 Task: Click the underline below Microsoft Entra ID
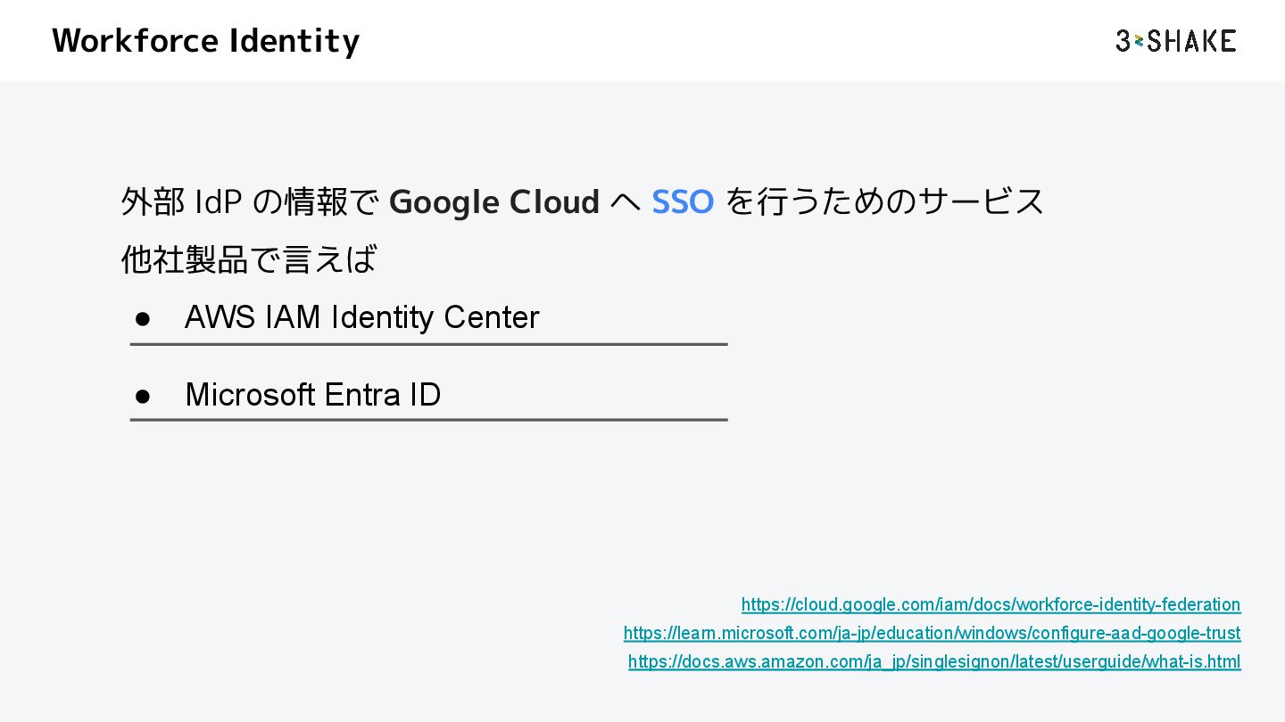[428, 419]
